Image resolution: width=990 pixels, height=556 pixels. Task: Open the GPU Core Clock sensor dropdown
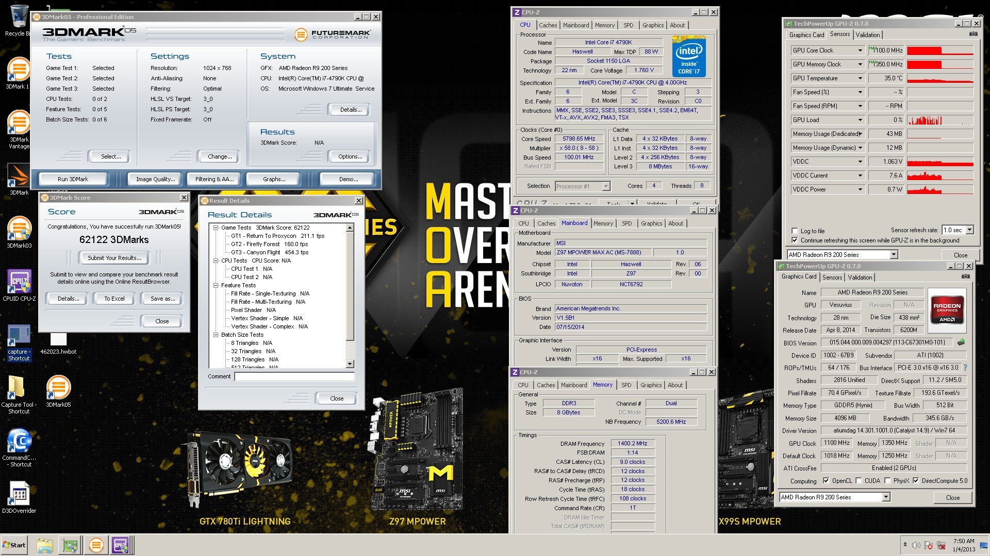point(860,50)
